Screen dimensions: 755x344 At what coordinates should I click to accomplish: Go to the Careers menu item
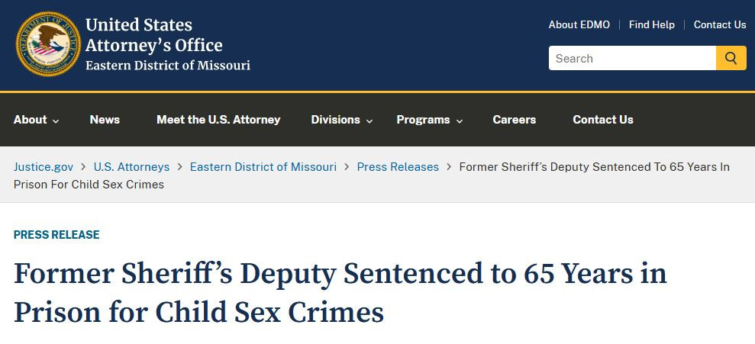(515, 120)
